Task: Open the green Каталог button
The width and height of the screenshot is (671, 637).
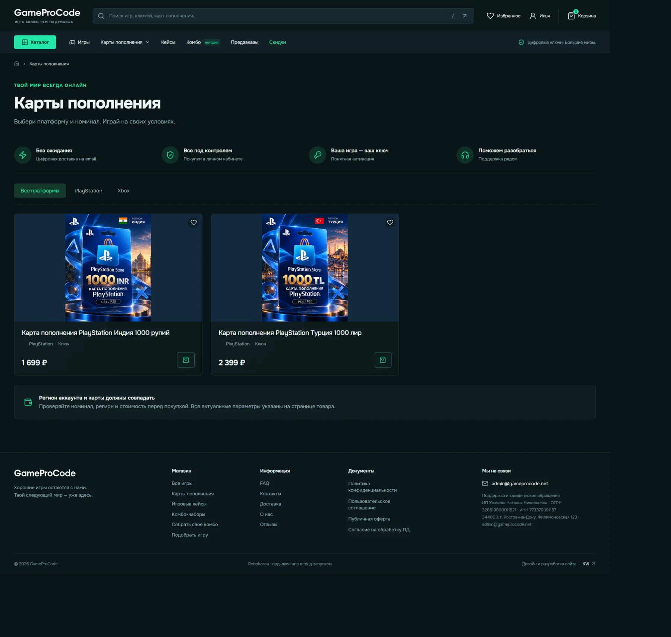Action: pos(35,42)
